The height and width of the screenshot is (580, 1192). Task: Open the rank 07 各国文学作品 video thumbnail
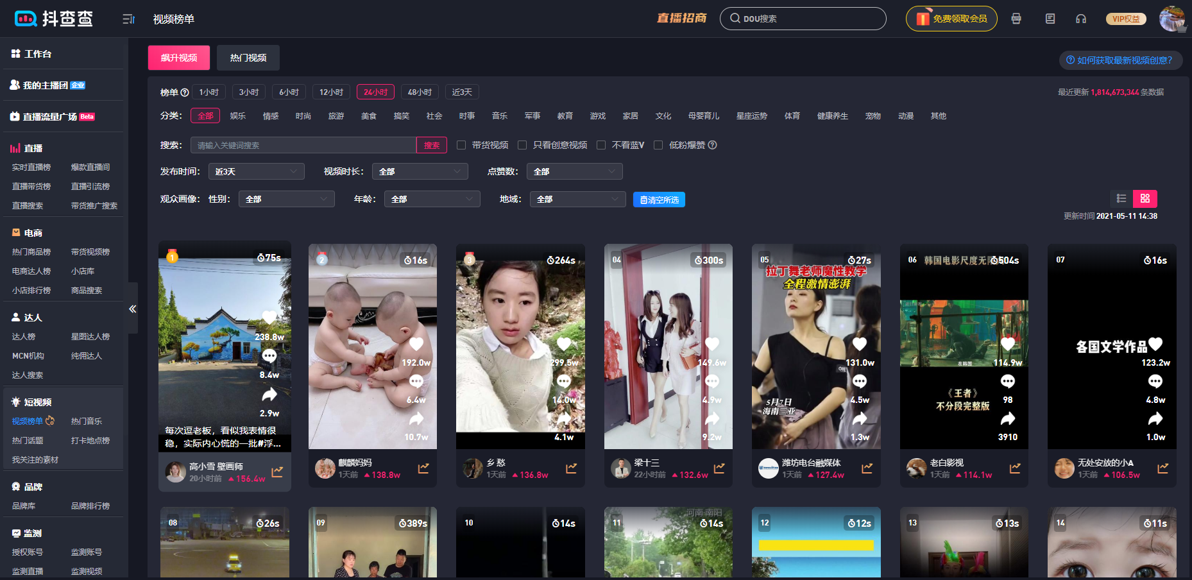pos(1112,346)
